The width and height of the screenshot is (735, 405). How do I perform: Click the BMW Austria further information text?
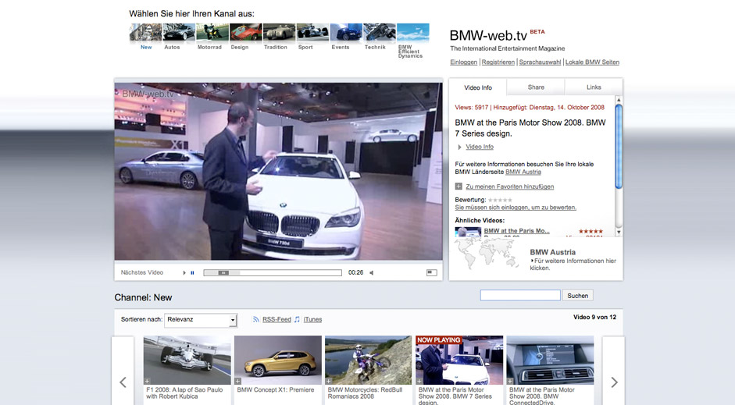point(573,265)
